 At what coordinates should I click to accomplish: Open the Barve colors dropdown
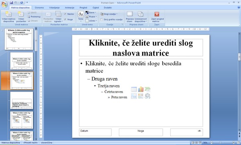[x=91, y=12]
